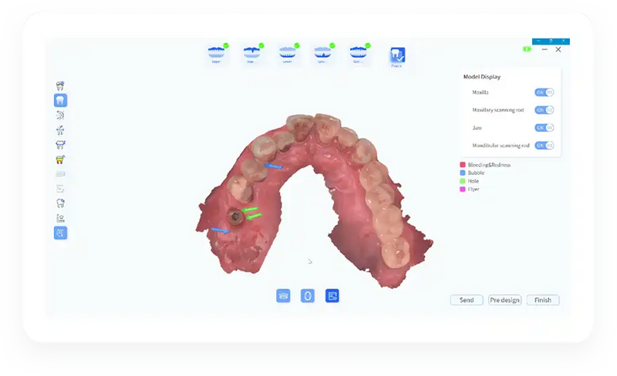This screenshot has height=376, width=617.
Task: Open the topmost tooth icon in left sidebar
Action: click(60, 86)
